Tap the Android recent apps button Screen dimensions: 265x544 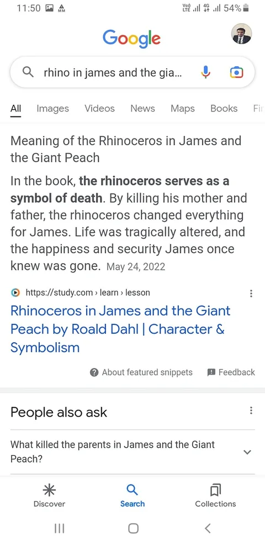coord(60,528)
